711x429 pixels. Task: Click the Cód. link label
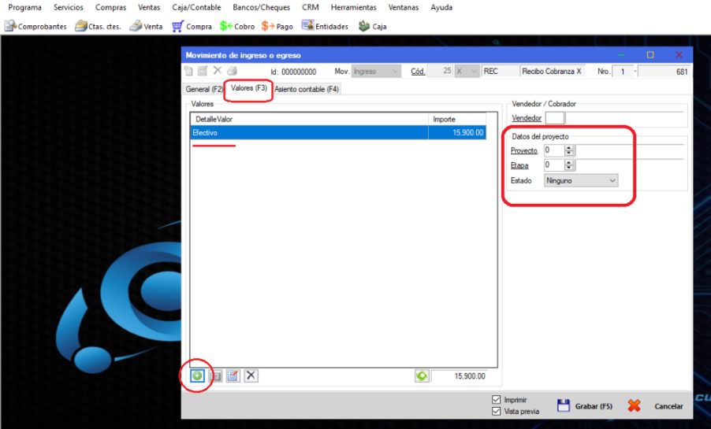(418, 71)
